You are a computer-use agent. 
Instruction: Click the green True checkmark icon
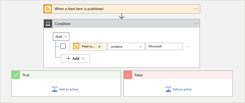click(16, 75)
